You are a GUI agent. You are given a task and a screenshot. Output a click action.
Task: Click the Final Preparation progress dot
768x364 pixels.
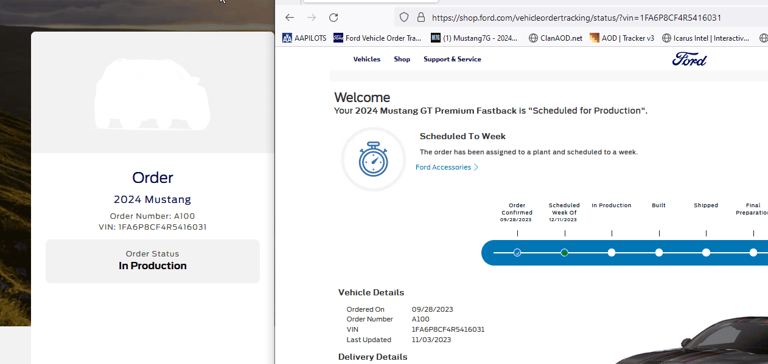click(753, 252)
